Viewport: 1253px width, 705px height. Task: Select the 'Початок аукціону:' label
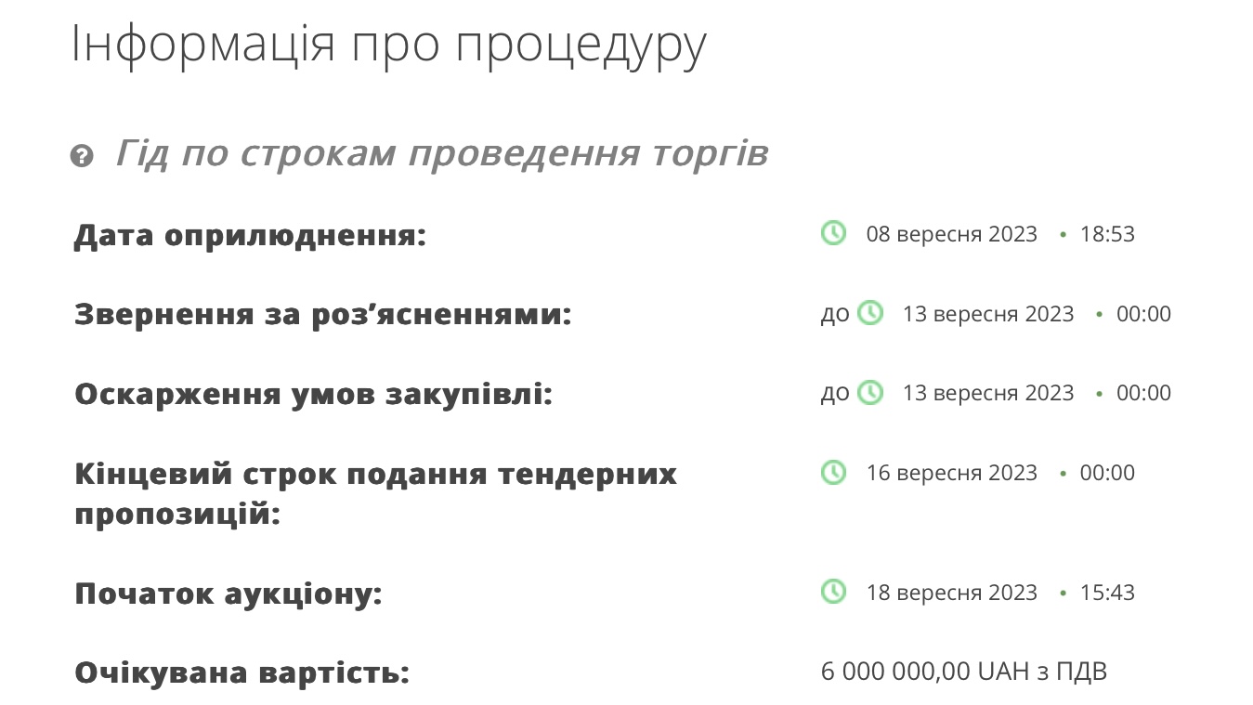(228, 594)
